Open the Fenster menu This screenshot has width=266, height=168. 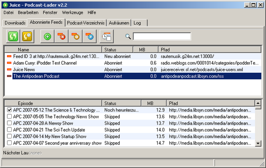point(50,13)
